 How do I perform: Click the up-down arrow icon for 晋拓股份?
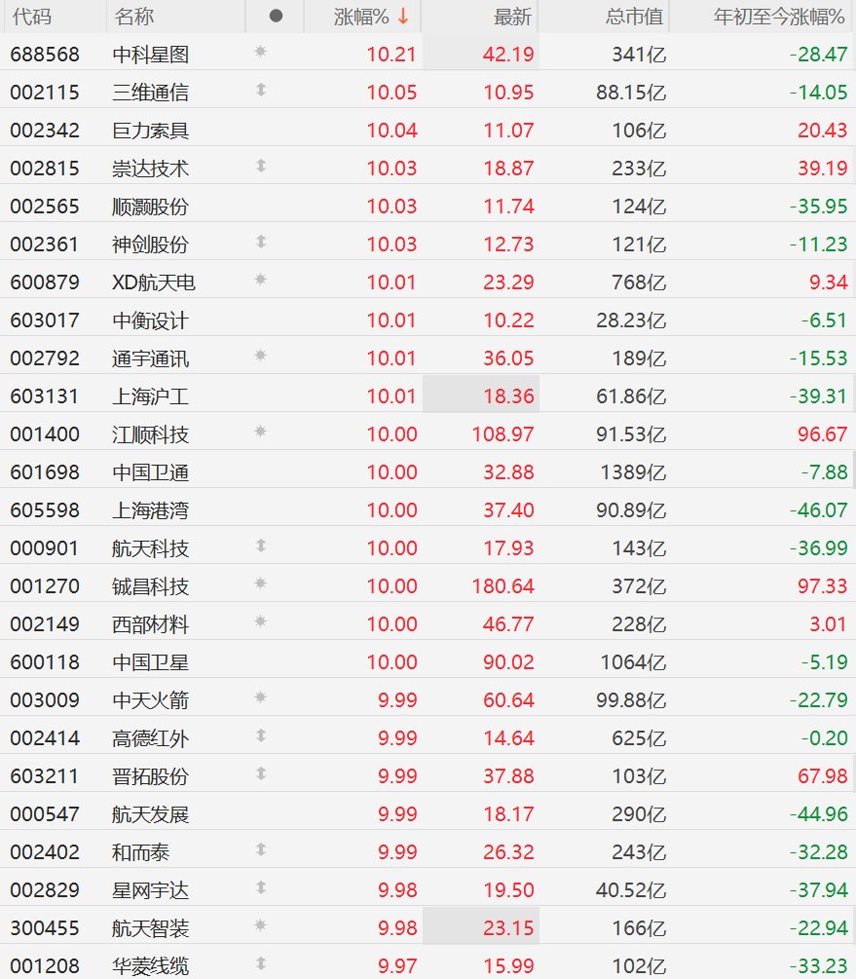[x=261, y=773]
